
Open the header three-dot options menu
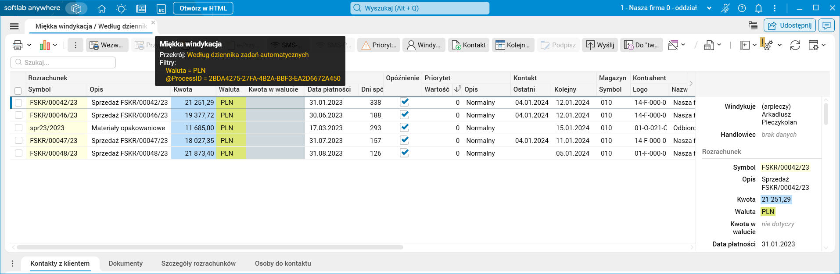tap(775, 8)
